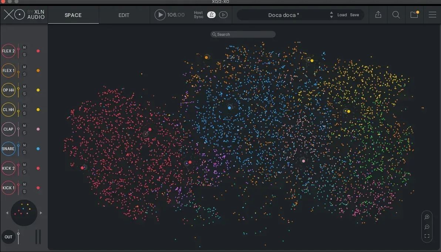Toggle the Host Sync tempo icon

[211, 15]
